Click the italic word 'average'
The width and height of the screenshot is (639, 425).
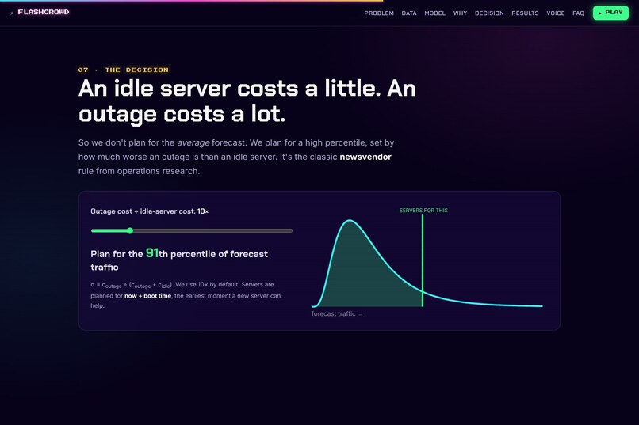[x=193, y=142]
